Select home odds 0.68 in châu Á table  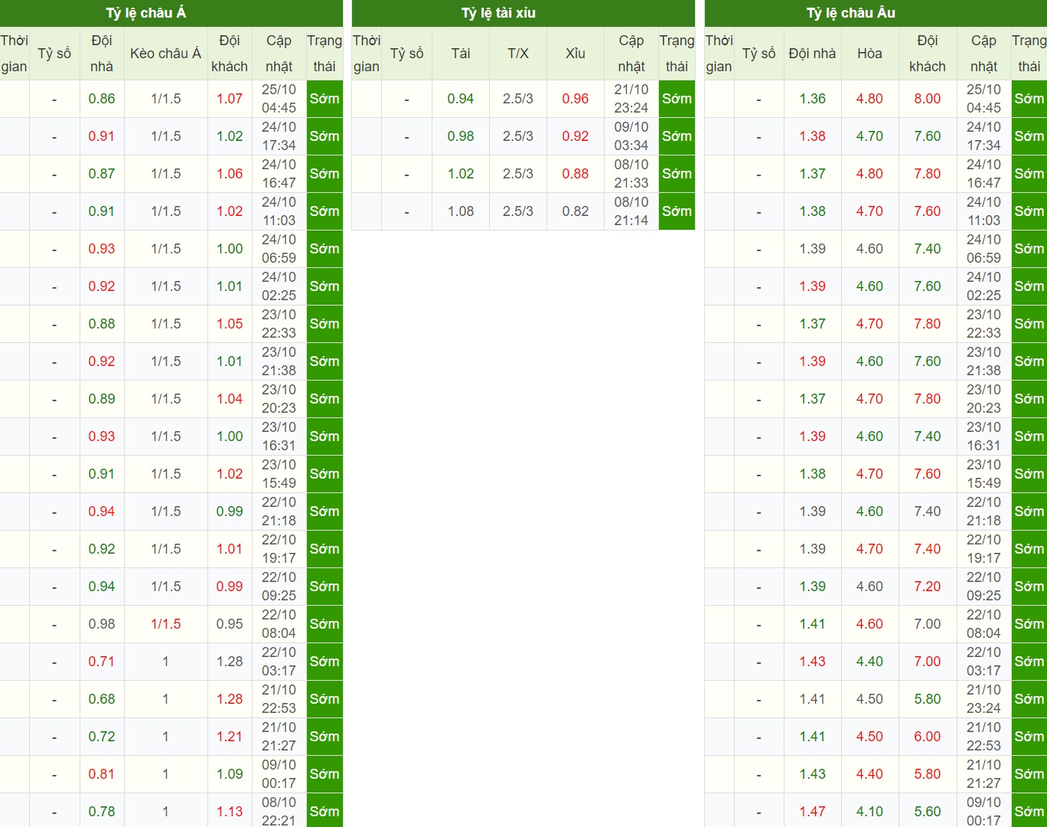102,699
